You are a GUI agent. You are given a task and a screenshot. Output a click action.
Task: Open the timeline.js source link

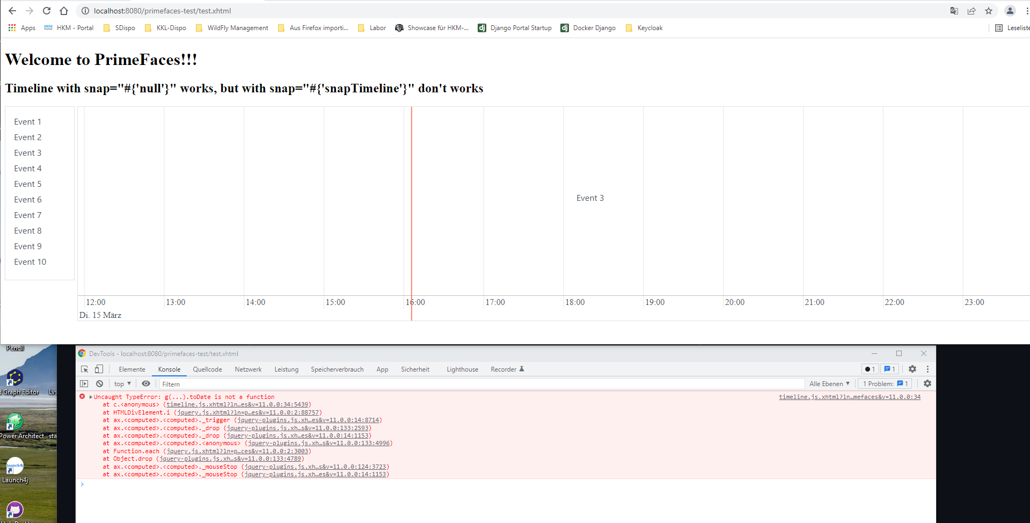tap(849, 397)
